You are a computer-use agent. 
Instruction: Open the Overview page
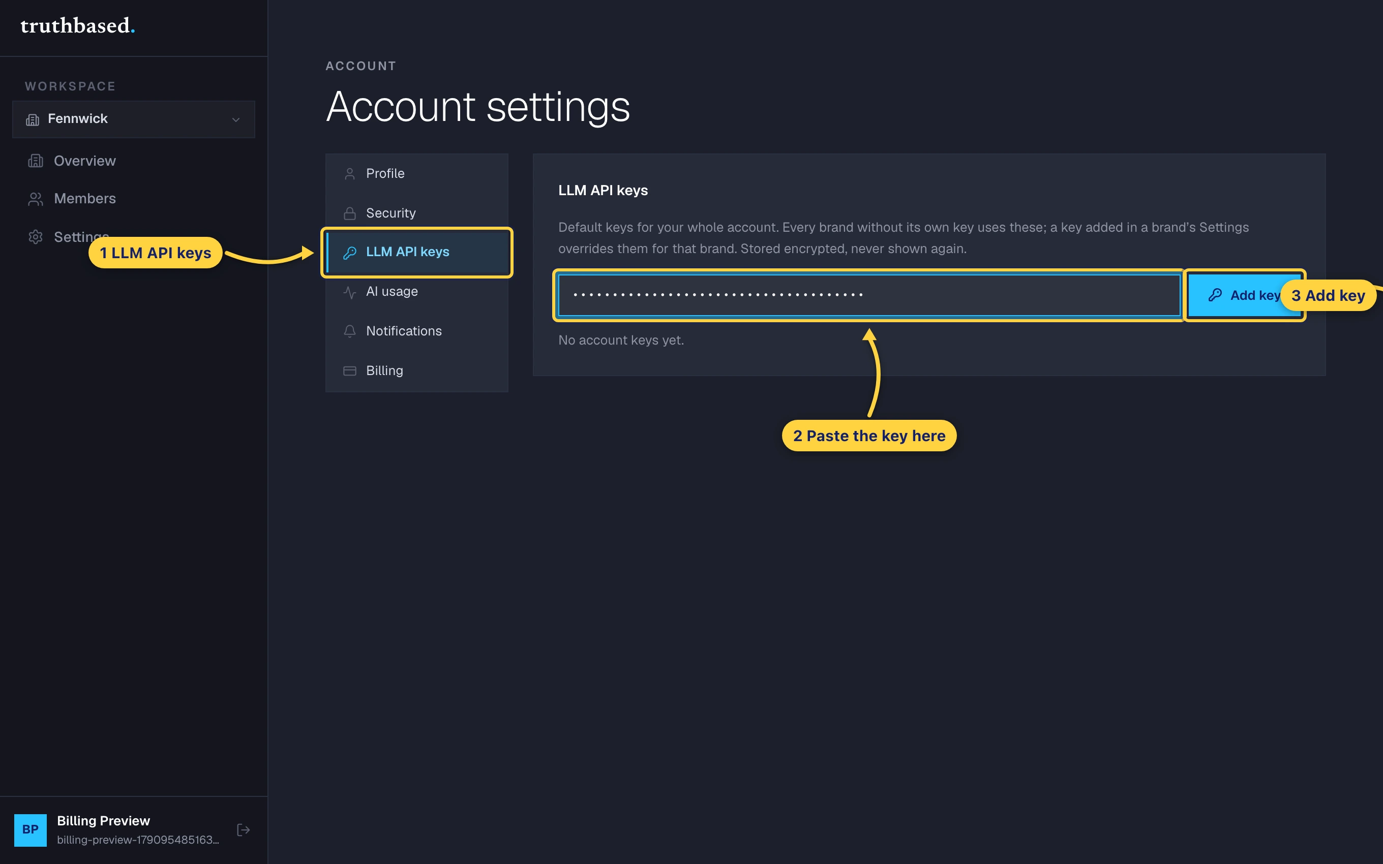pos(133,161)
